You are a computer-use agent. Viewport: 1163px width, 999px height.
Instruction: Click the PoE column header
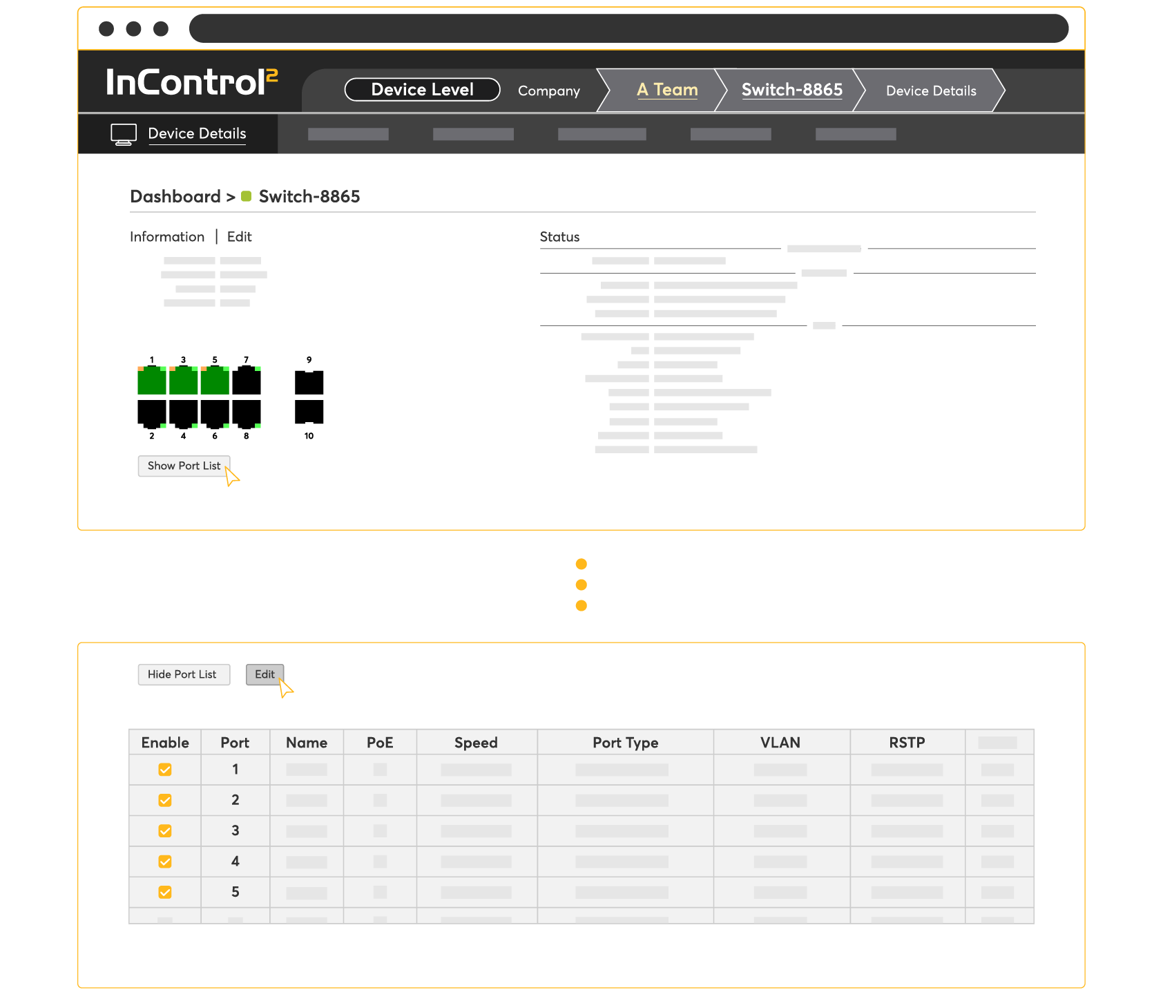(x=380, y=743)
